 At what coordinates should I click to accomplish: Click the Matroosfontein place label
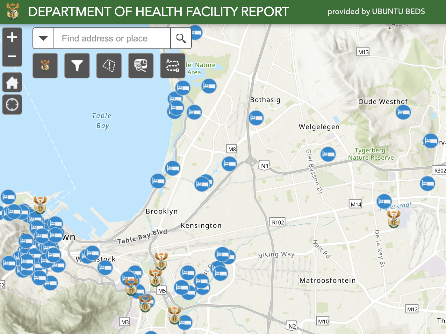[x=327, y=280]
